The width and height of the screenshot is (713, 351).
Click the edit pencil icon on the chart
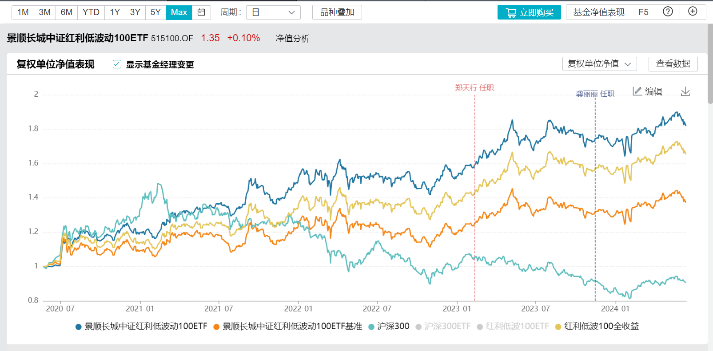[x=637, y=91]
